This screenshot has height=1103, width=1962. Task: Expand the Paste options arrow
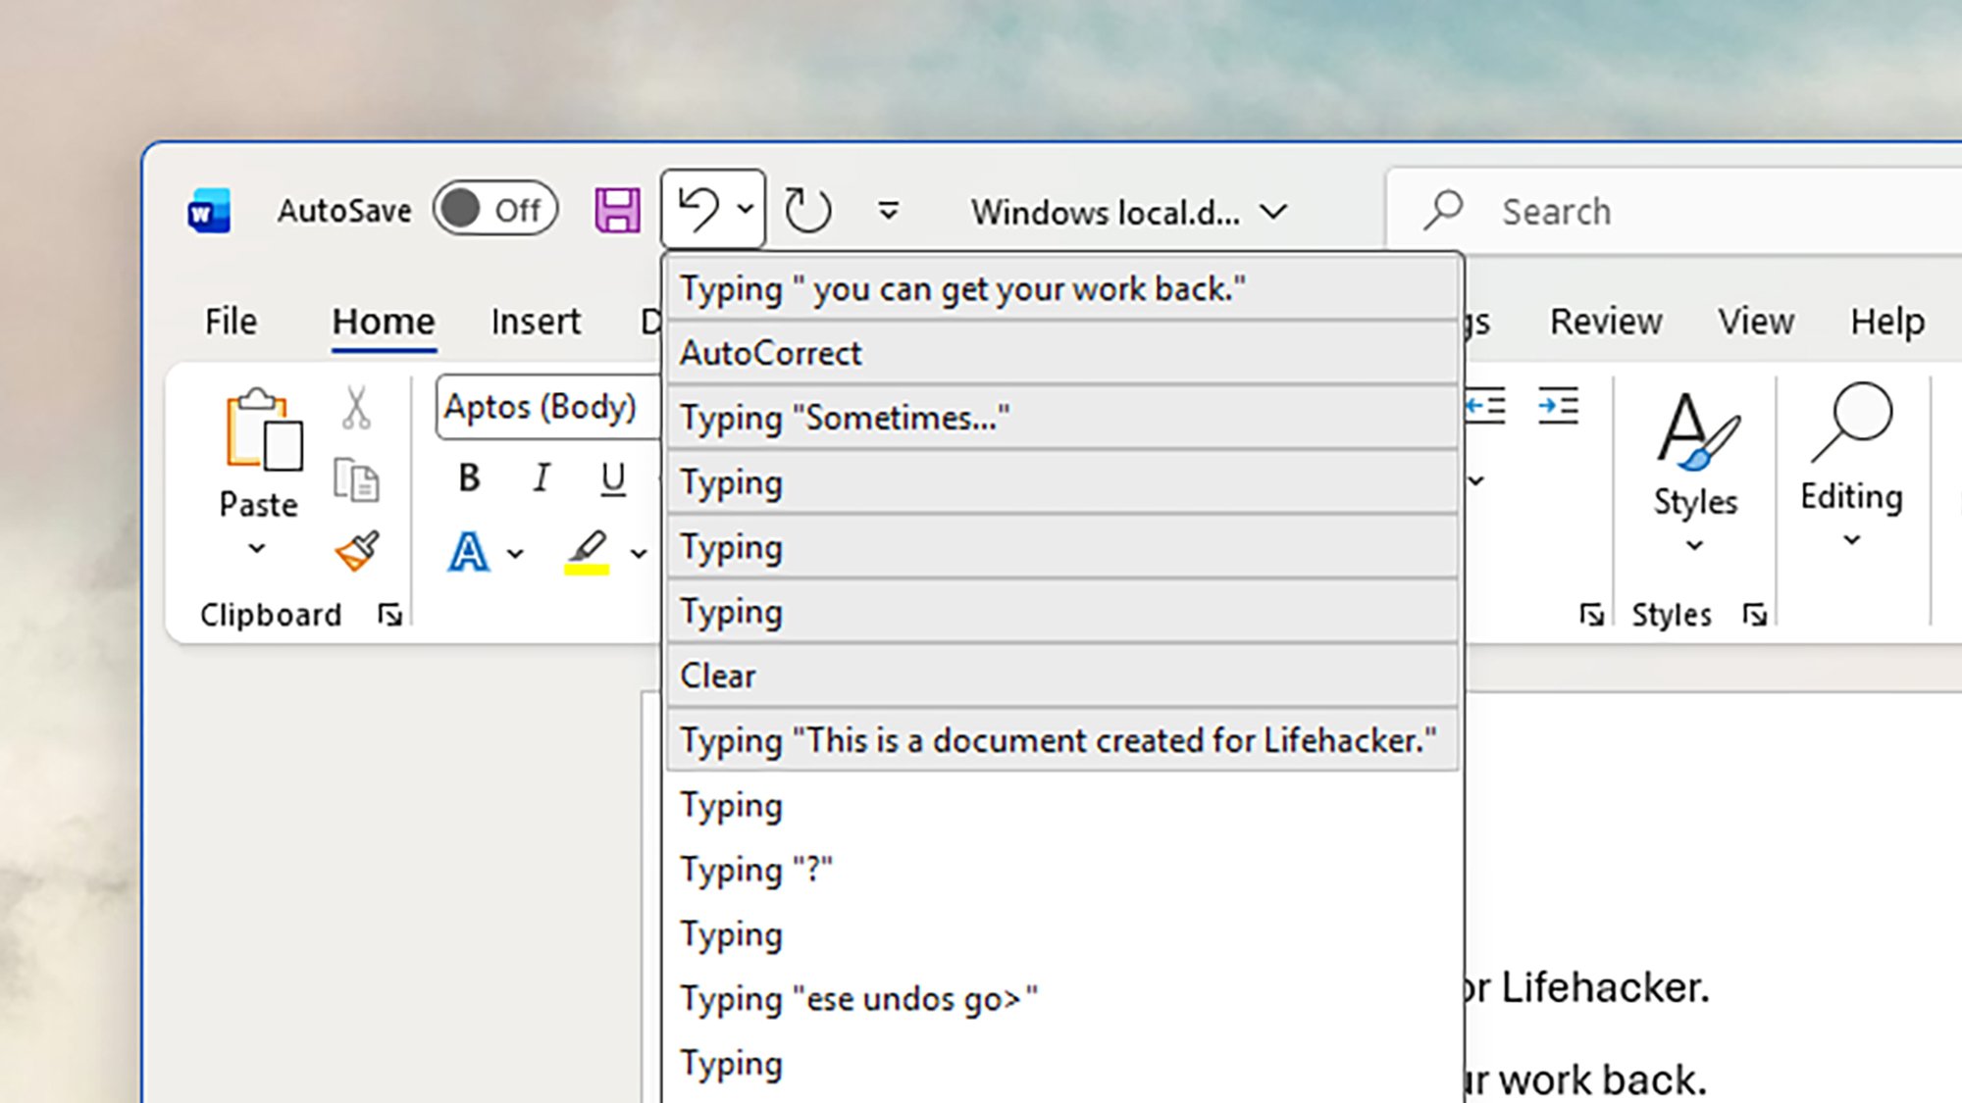click(x=257, y=548)
